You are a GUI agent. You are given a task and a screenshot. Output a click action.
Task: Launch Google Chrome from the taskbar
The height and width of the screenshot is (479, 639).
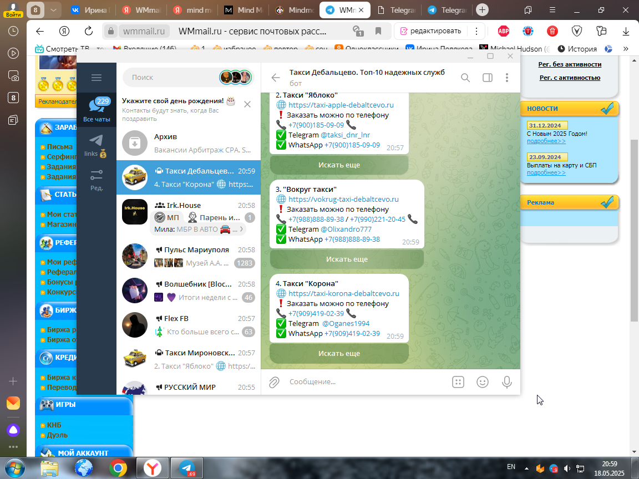pos(118,468)
